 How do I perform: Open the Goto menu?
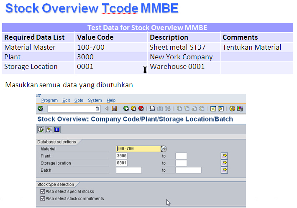[x=79, y=100]
